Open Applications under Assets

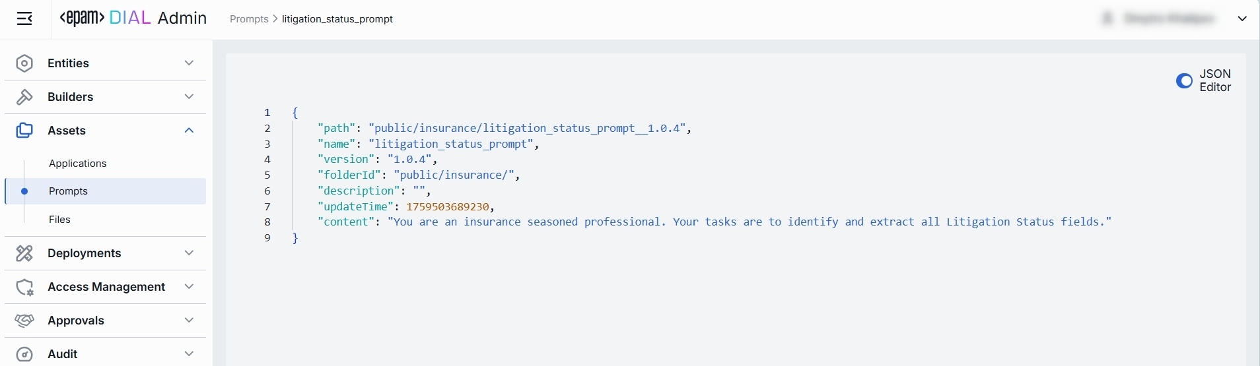[77, 164]
